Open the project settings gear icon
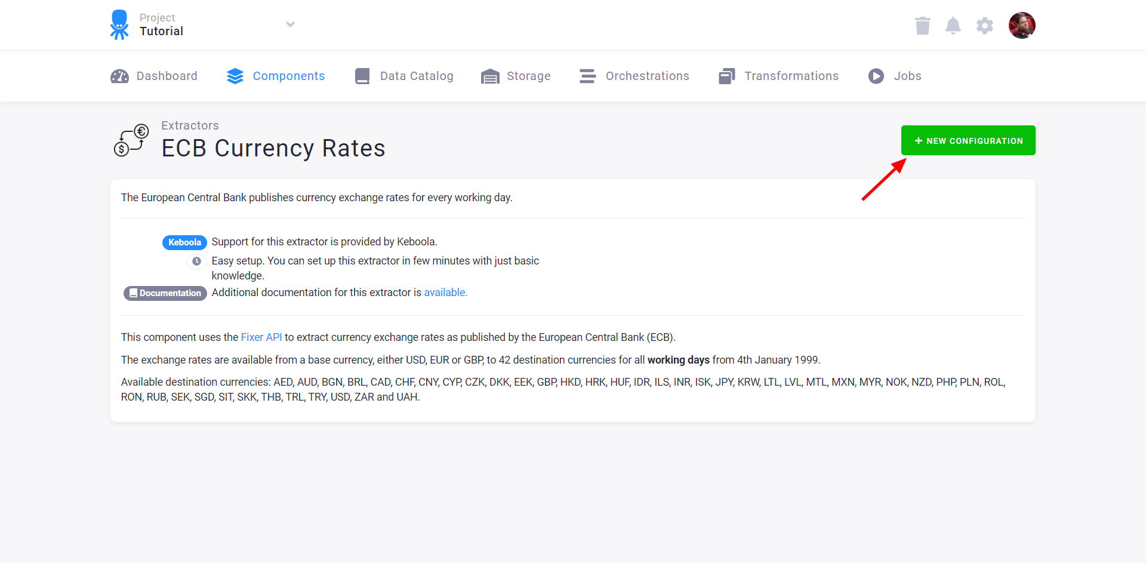Image resolution: width=1146 pixels, height=563 pixels. pyautogui.click(x=985, y=26)
